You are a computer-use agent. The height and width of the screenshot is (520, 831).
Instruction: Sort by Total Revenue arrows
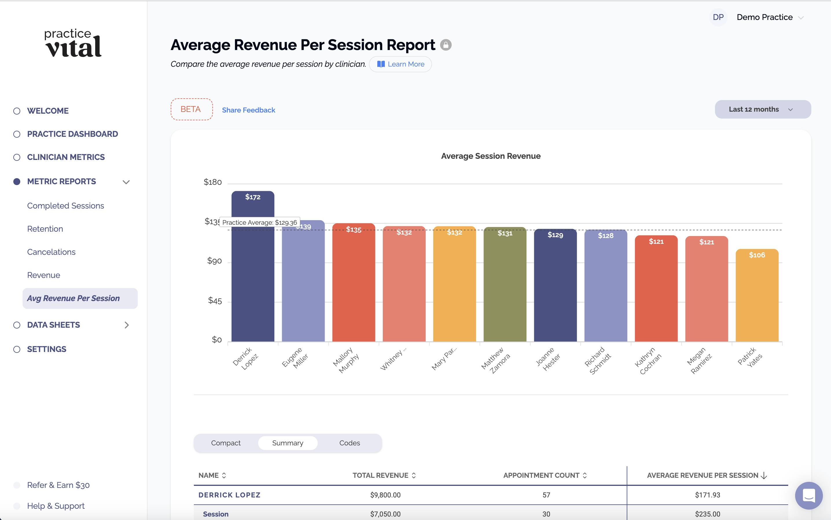(x=413, y=475)
